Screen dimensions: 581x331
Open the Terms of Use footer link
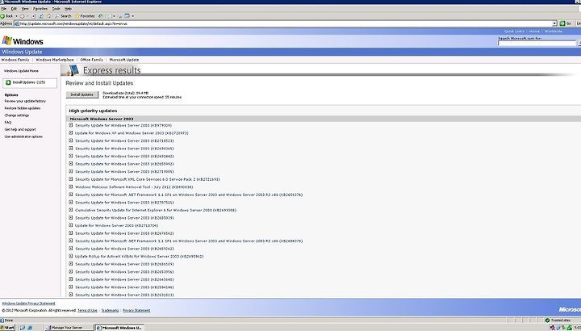pyautogui.click(x=87, y=310)
